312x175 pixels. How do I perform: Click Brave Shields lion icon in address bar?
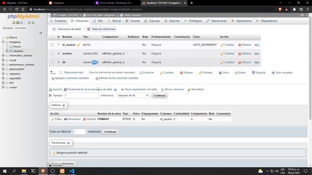(x=280, y=9)
